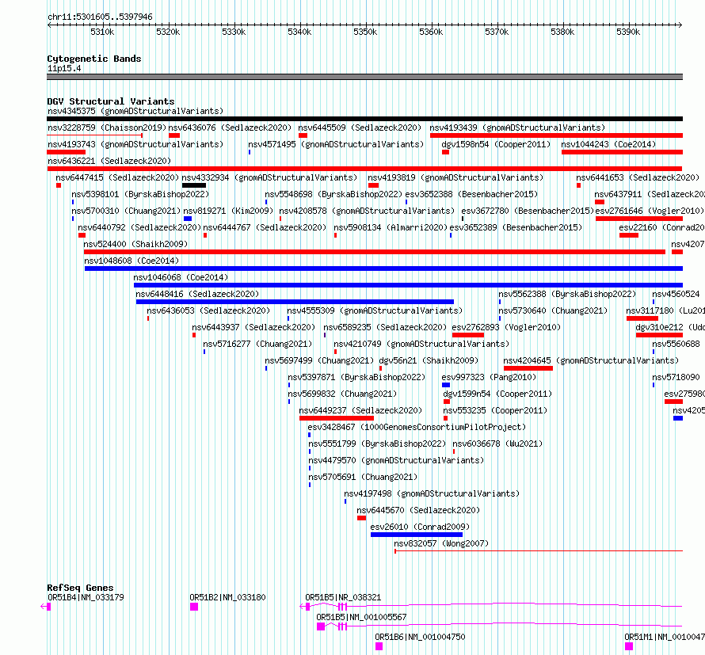Click nsv6445509 (Sedlazeck2020) label
Screen dimensions: 705x655
360,128
